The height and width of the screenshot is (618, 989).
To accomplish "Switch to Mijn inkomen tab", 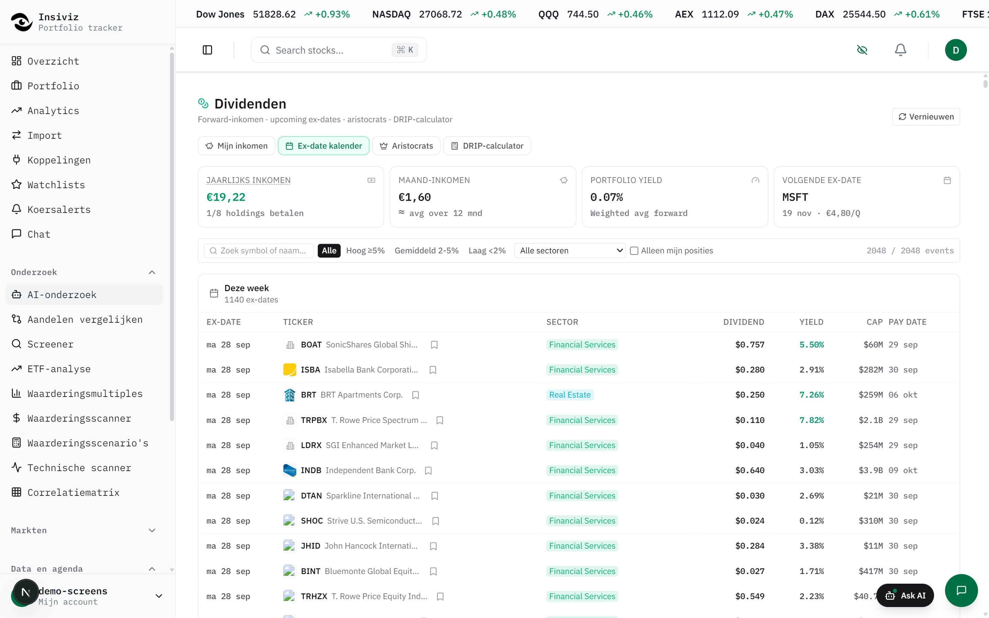I will pyautogui.click(x=236, y=146).
